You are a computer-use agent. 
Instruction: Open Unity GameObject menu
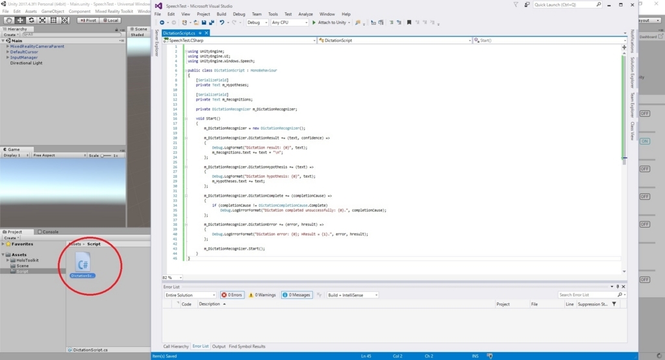(x=53, y=12)
